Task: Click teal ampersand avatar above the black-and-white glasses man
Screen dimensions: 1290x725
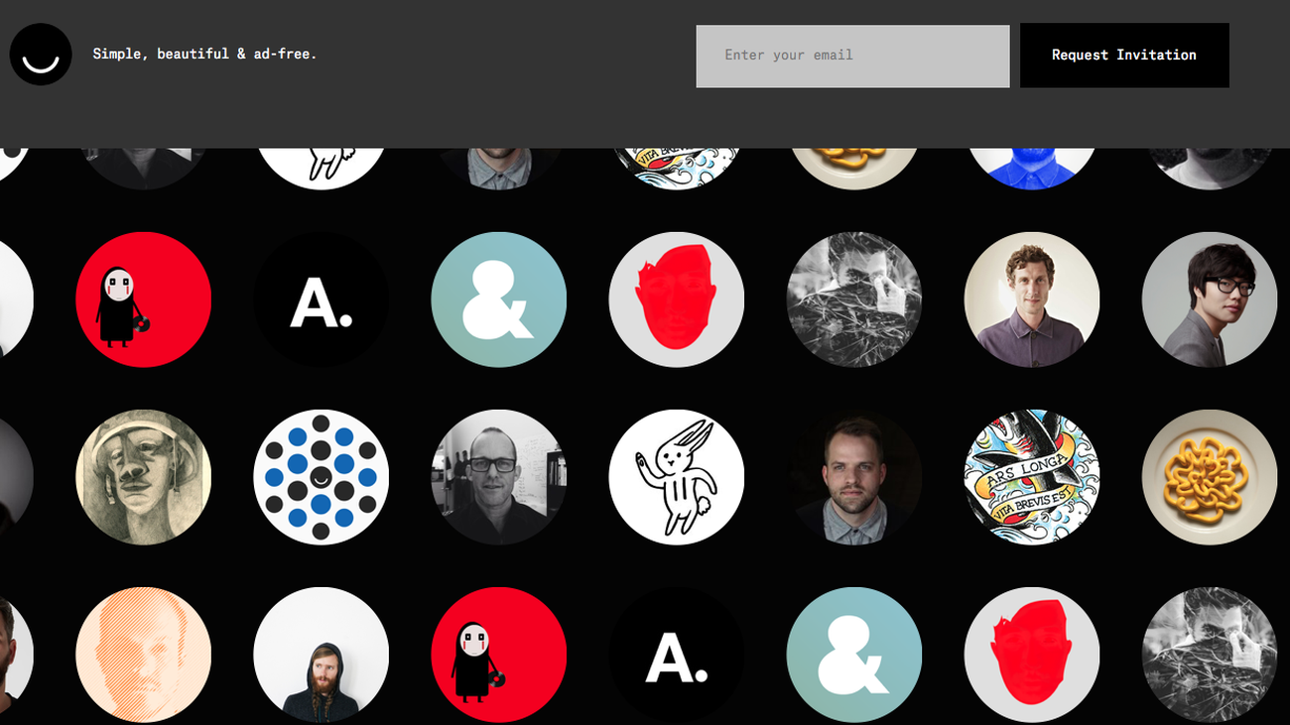Action: [x=498, y=300]
